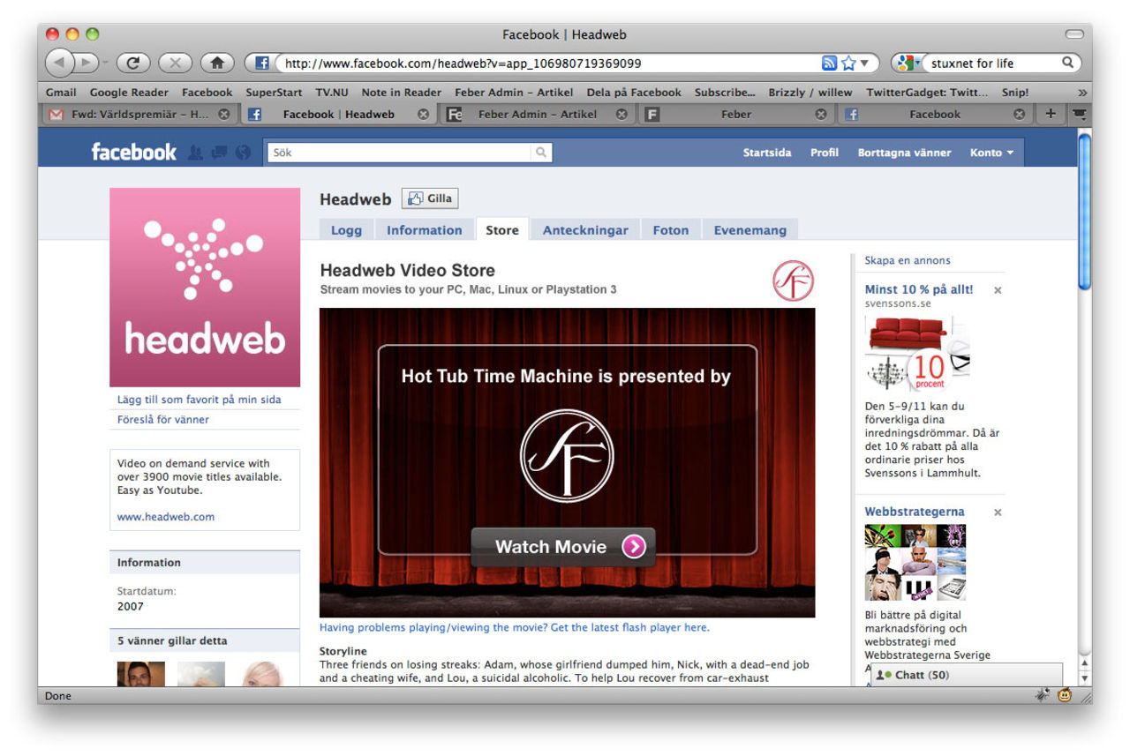
Task: Click the Watch Movie button
Action: 562,546
